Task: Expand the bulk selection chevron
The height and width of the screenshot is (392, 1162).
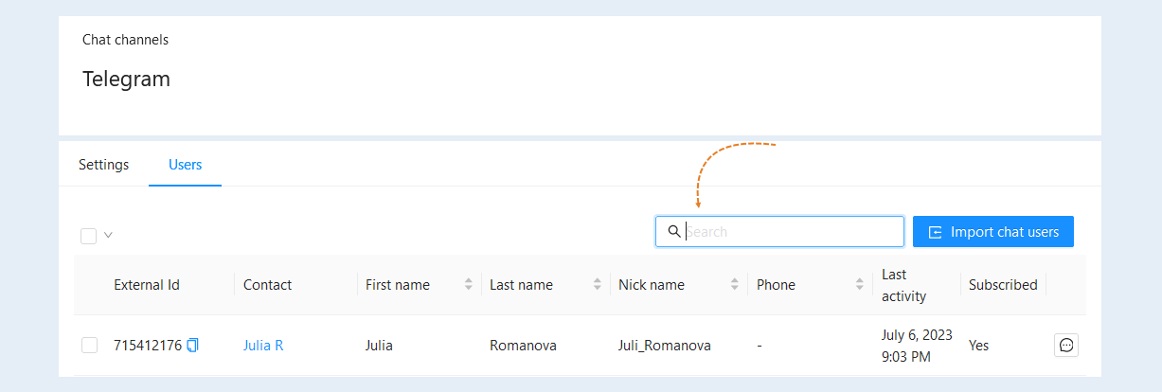Action: coord(108,236)
